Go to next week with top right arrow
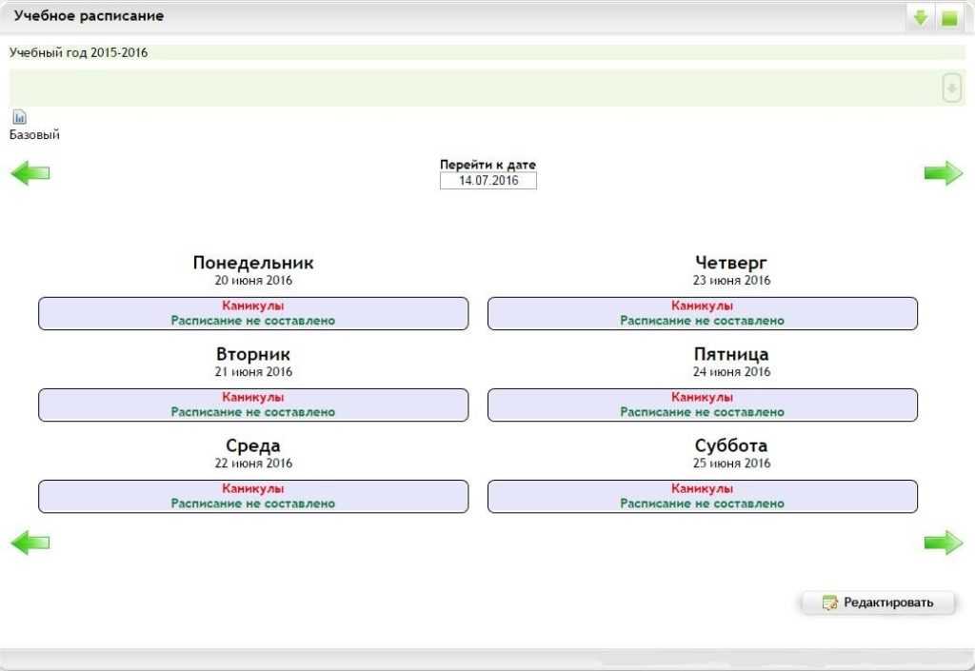975x671 pixels. (x=944, y=173)
